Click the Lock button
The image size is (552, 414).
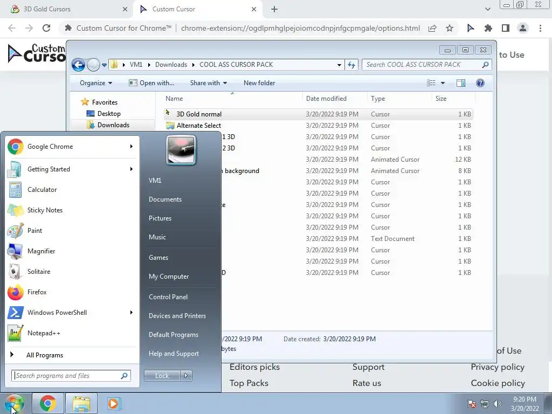tap(162, 376)
